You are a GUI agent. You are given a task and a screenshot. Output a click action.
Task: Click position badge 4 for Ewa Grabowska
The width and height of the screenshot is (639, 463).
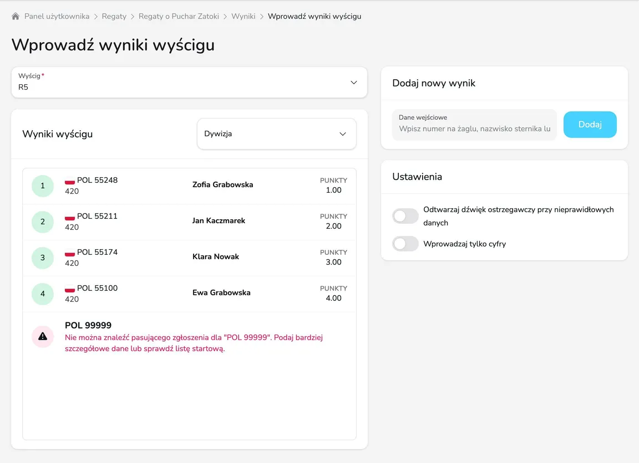(x=43, y=294)
